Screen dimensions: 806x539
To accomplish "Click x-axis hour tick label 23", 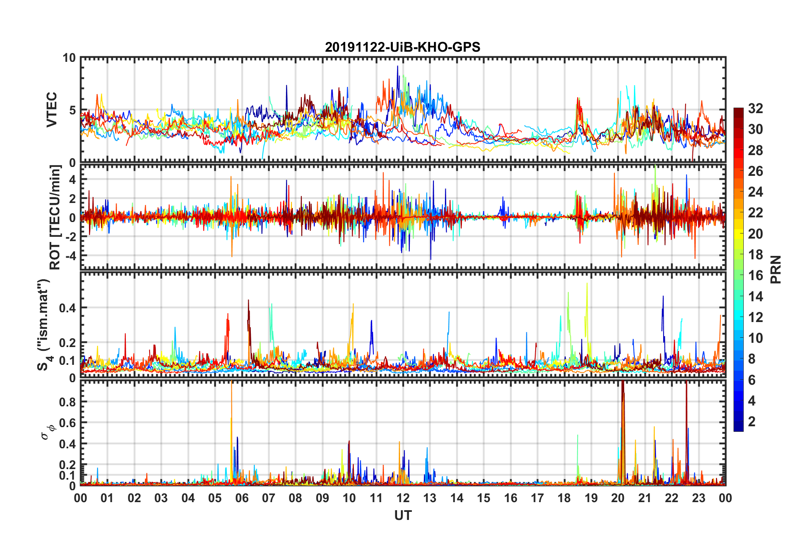I will [x=699, y=498].
